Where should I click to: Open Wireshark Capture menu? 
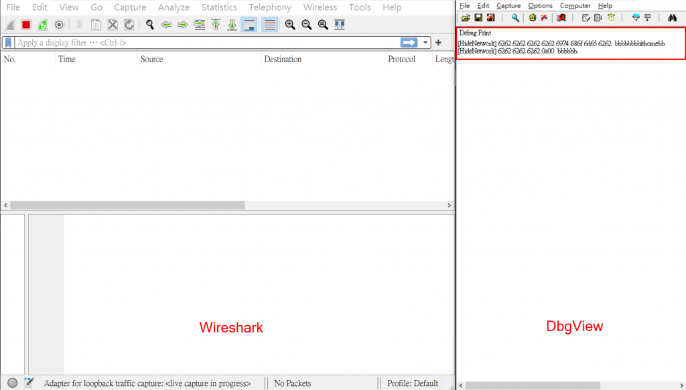pyautogui.click(x=130, y=7)
